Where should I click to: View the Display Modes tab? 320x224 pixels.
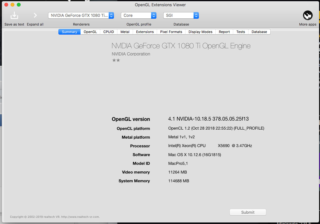point(200,32)
